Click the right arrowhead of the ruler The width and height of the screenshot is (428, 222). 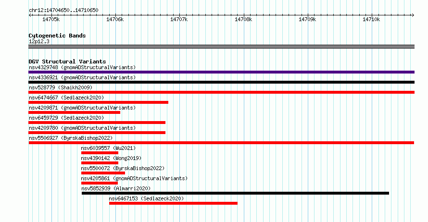tap(413, 15)
